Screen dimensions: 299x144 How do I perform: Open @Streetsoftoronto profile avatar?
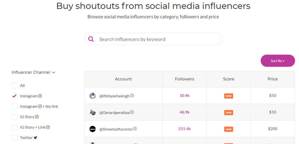93,129
